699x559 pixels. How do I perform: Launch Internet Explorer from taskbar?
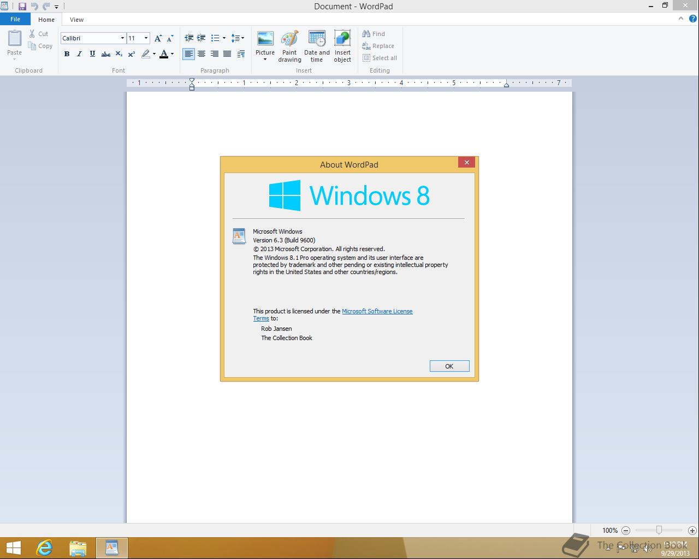(x=44, y=548)
